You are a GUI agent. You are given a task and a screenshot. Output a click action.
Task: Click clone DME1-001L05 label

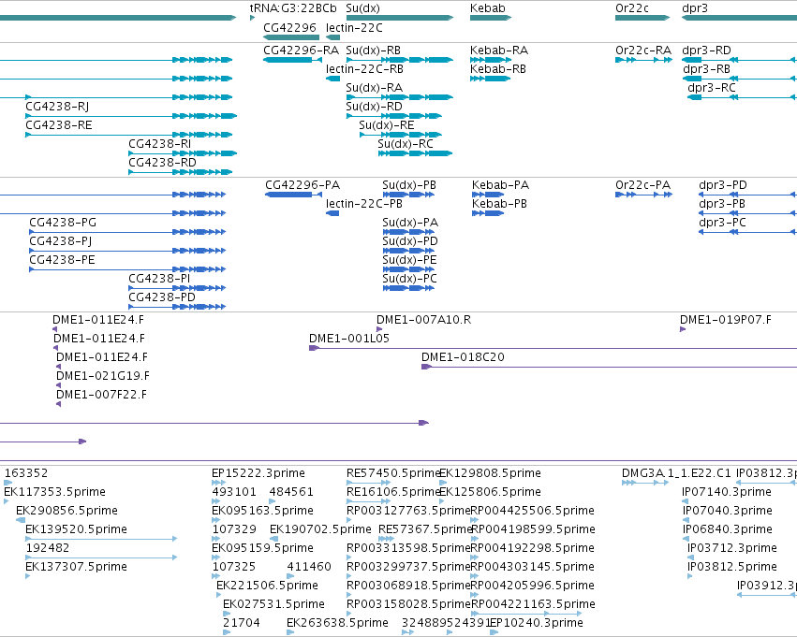pos(349,339)
